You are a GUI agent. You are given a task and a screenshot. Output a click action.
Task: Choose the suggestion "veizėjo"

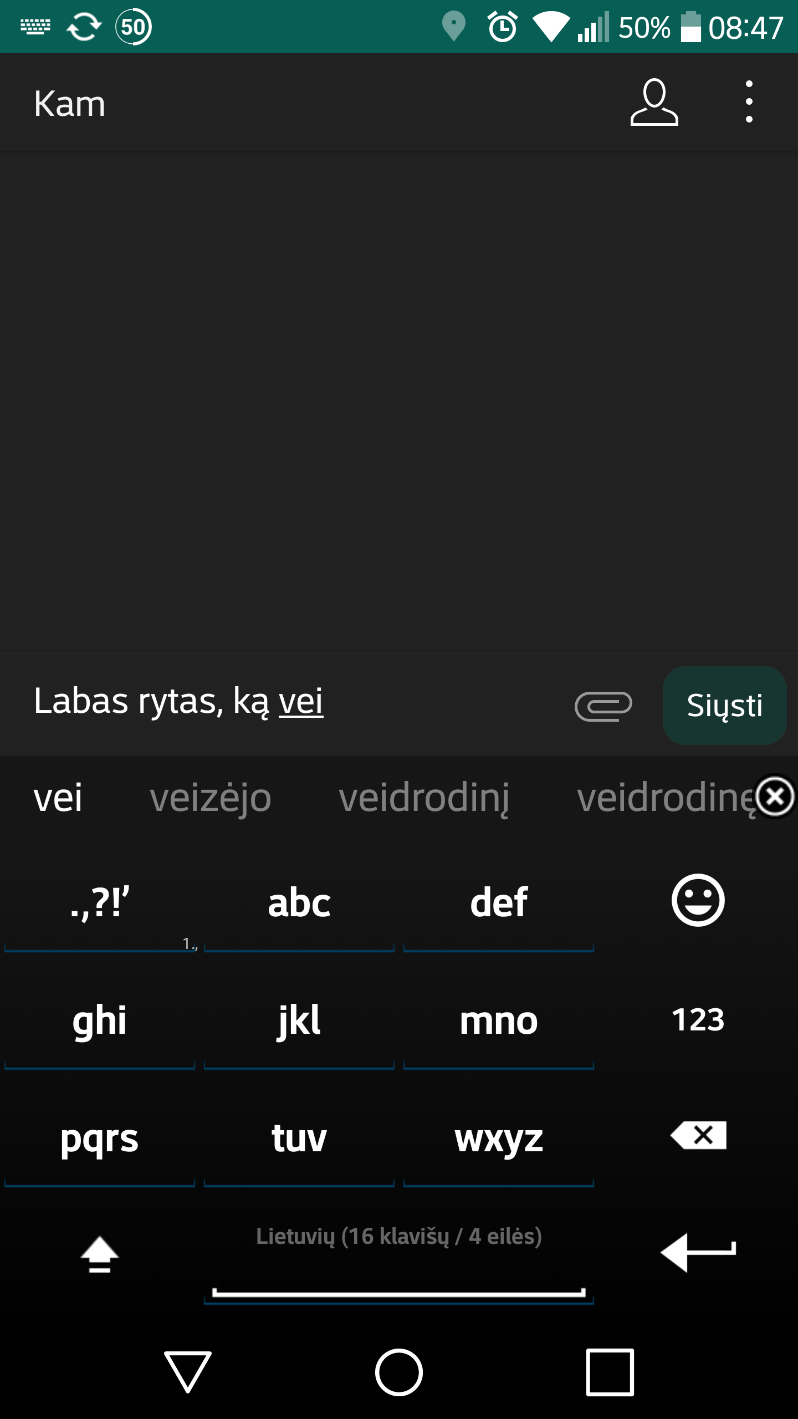[211, 798]
